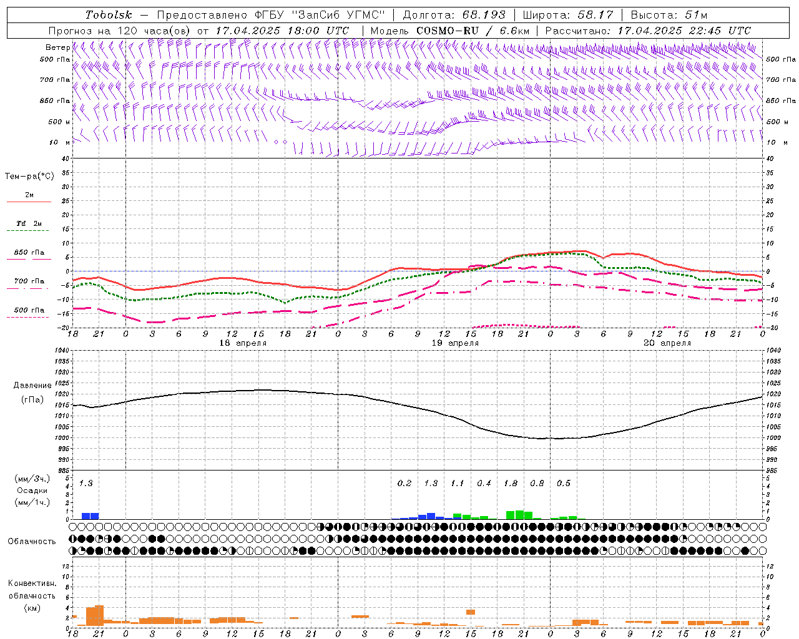The height and width of the screenshot is (639, 799).
Task: Click the Td 2м dew point legend entry
Action: click(x=29, y=223)
